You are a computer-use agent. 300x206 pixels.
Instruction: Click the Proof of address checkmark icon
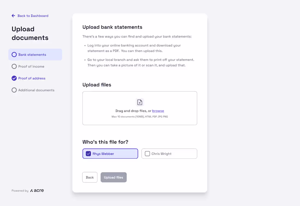pos(14,78)
